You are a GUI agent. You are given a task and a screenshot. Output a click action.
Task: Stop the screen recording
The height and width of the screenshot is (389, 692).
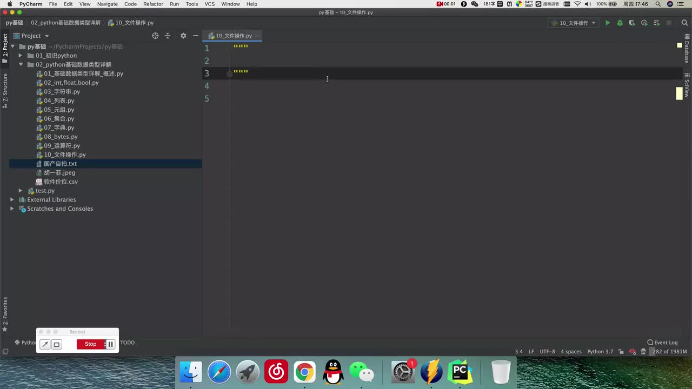pos(90,344)
